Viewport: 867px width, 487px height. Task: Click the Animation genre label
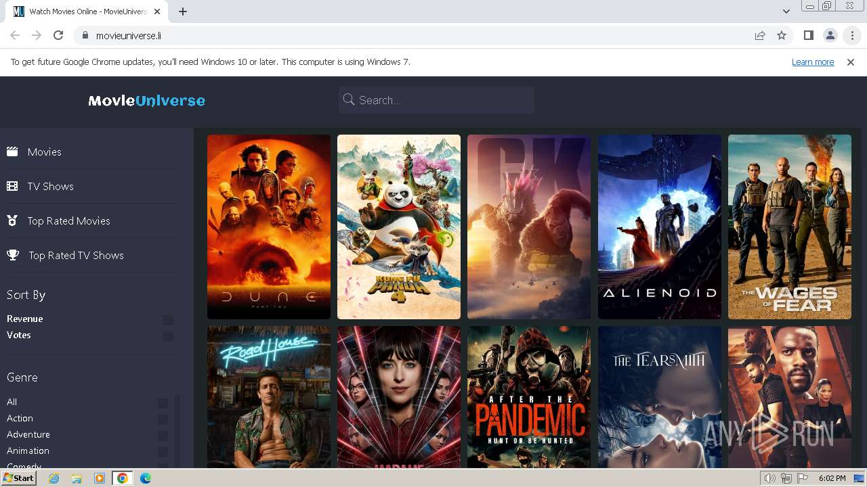28,450
